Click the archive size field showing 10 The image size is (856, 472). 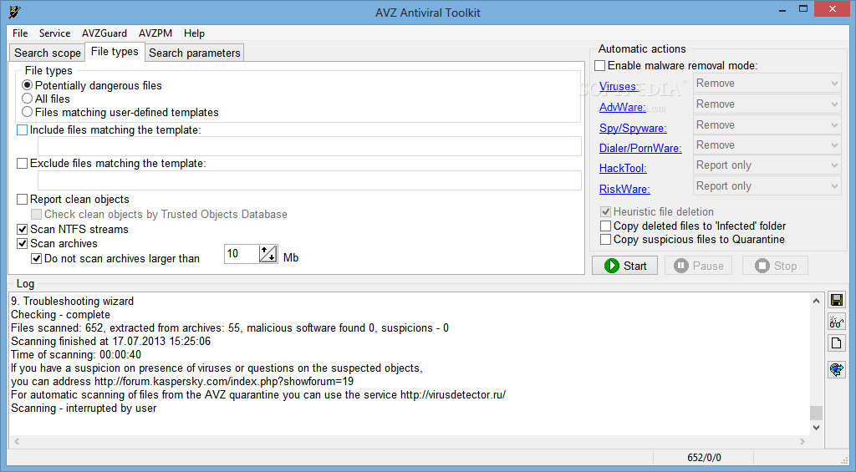coord(242,254)
